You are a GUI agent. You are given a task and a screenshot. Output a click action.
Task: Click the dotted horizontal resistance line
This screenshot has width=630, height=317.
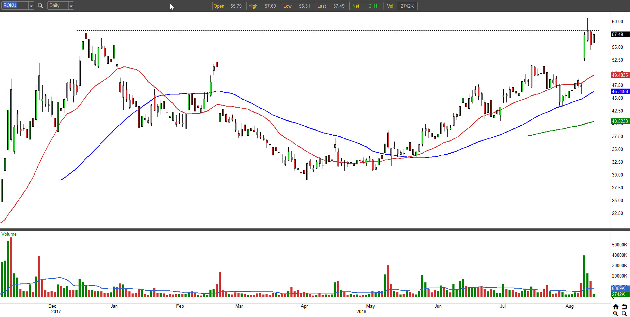coord(312,30)
